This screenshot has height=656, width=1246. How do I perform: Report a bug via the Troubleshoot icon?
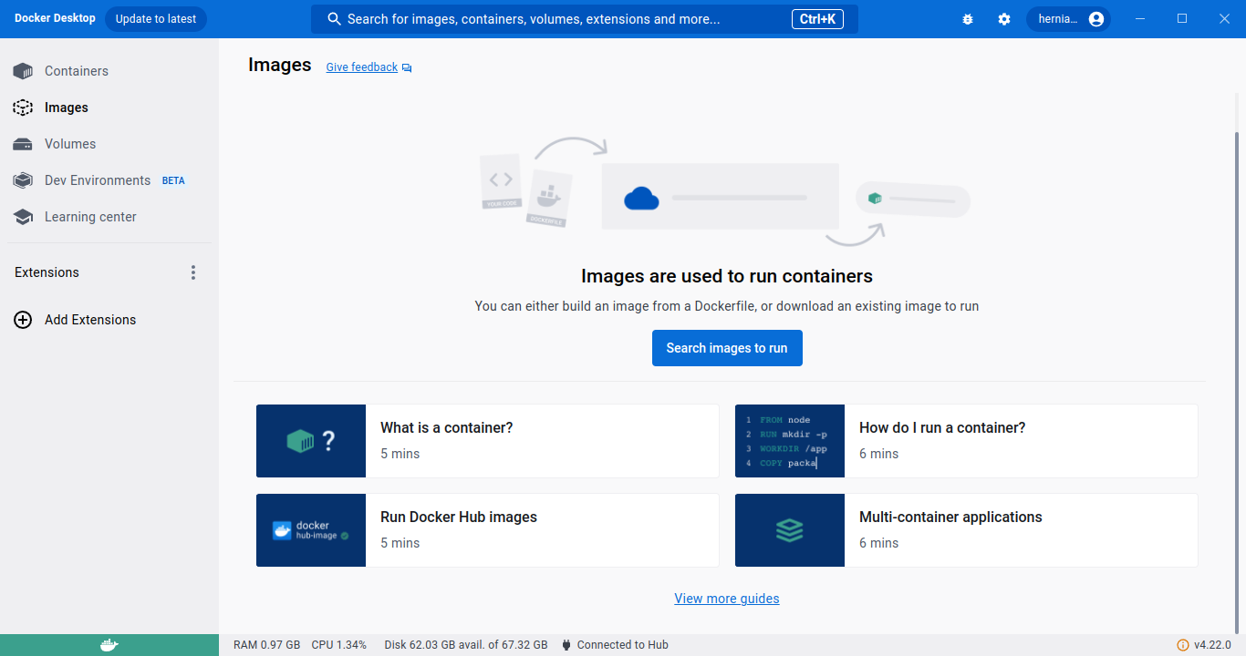[967, 18]
